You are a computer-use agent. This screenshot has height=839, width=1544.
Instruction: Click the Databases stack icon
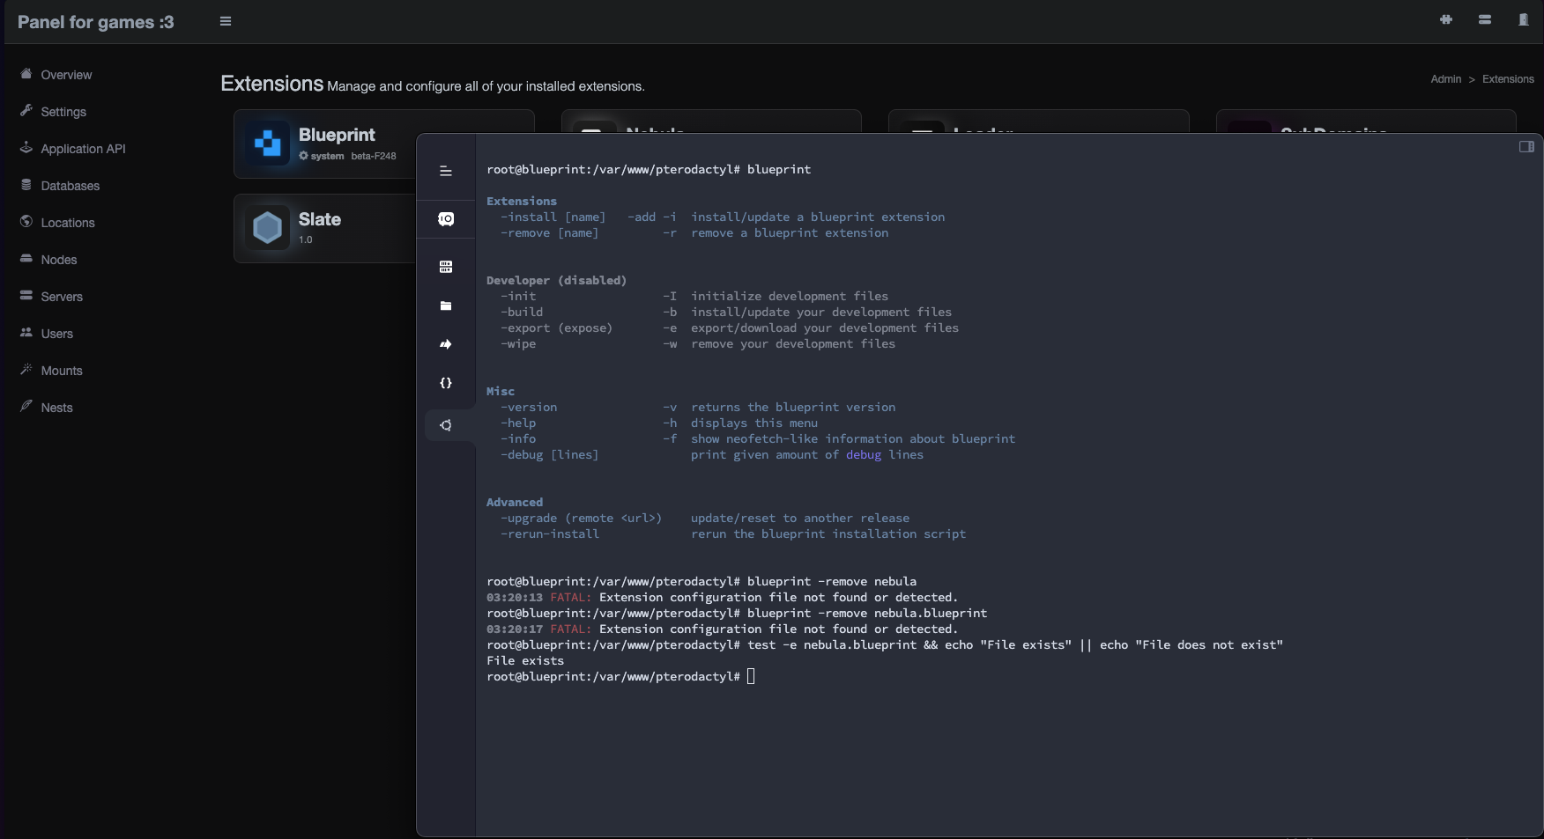point(26,185)
